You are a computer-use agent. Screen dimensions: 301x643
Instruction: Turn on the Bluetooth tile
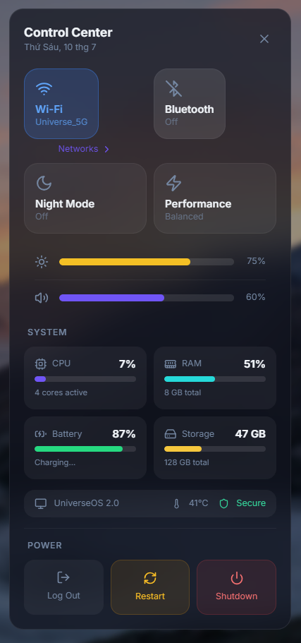(x=190, y=104)
